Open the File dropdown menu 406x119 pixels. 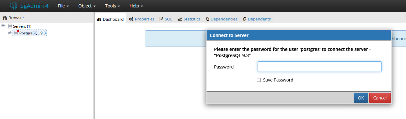tap(63, 6)
